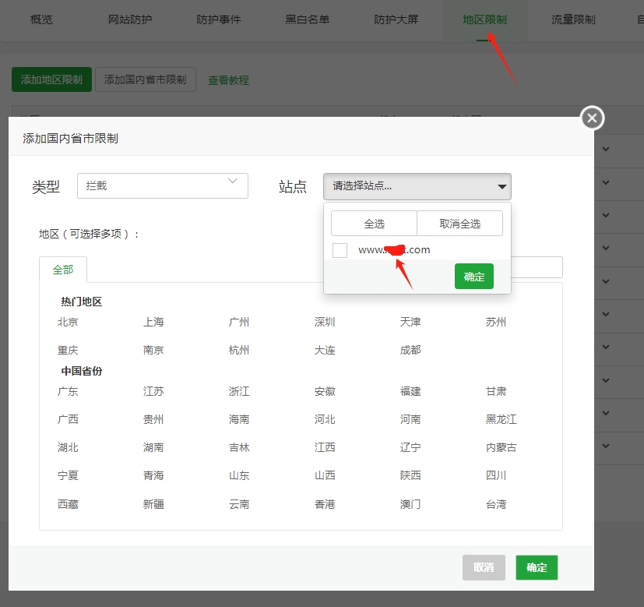The image size is (644, 607).
Task: Close the 添加国内省市限制 dialog
Action: [592, 118]
